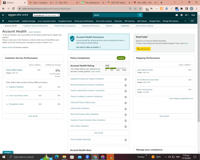Open FBA Inventory in nav bar
Screen dimensions: 200x160
pos(130,21)
